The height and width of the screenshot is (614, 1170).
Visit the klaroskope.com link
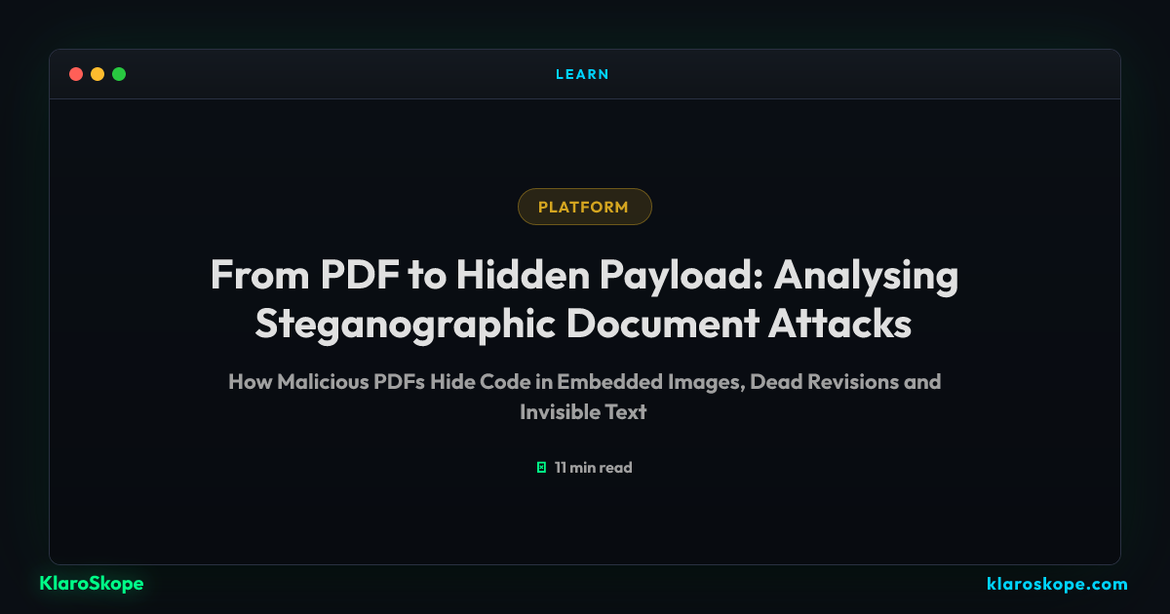[x=1057, y=585]
